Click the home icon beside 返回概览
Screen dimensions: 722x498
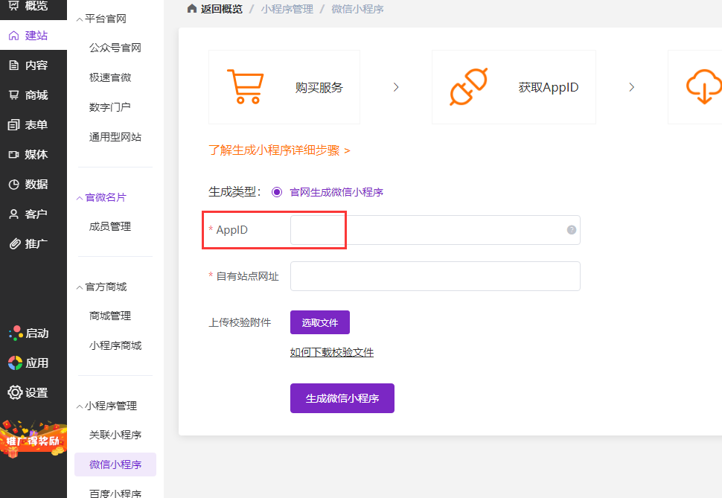tap(192, 9)
